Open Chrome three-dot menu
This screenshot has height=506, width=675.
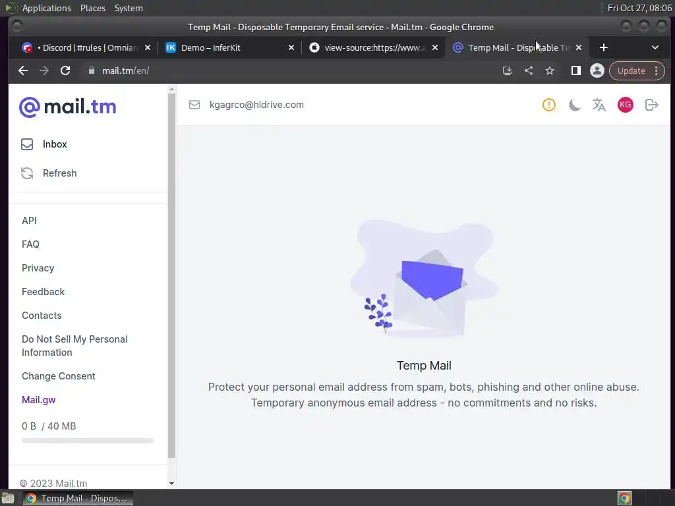pyautogui.click(x=656, y=70)
